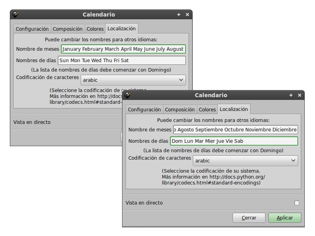315x236 pixels.
Task: Expand the arabic encoding dropdown on the back window
Action: (x=133, y=79)
